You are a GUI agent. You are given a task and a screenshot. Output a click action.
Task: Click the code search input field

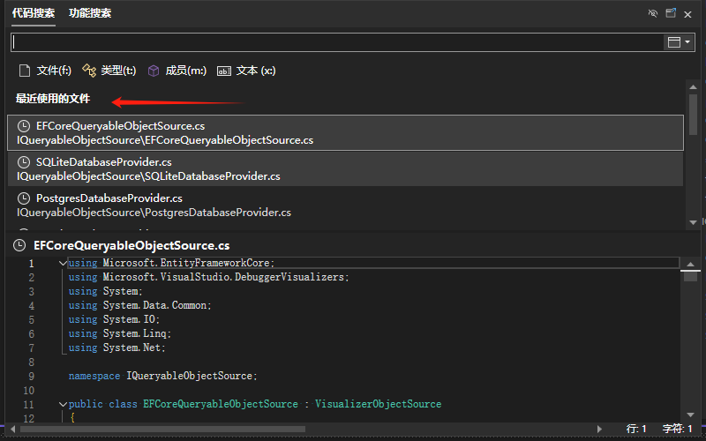335,42
